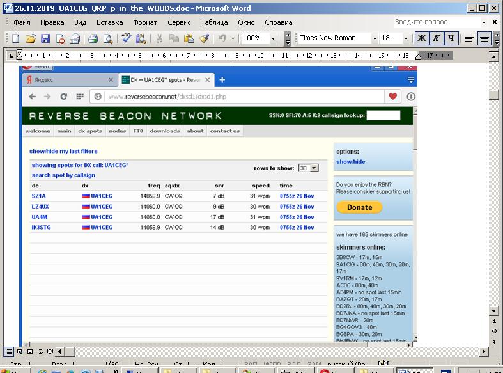
Task: Click the vertical scrollbar thumb
Action: coord(493,95)
